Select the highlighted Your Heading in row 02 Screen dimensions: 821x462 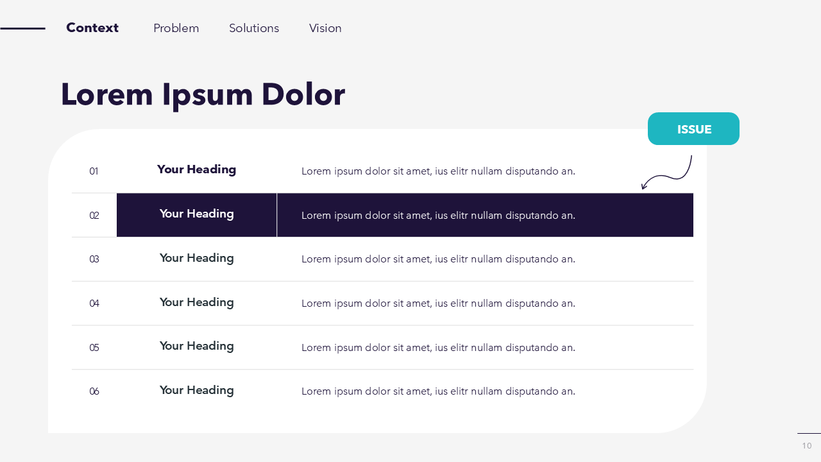coord(196,214)
